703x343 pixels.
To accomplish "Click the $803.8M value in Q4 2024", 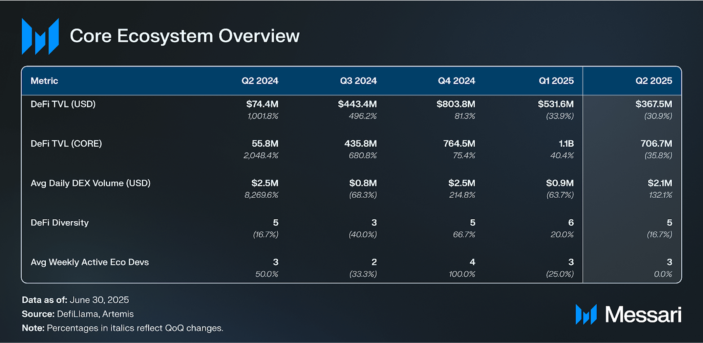I will coord(456,104).
